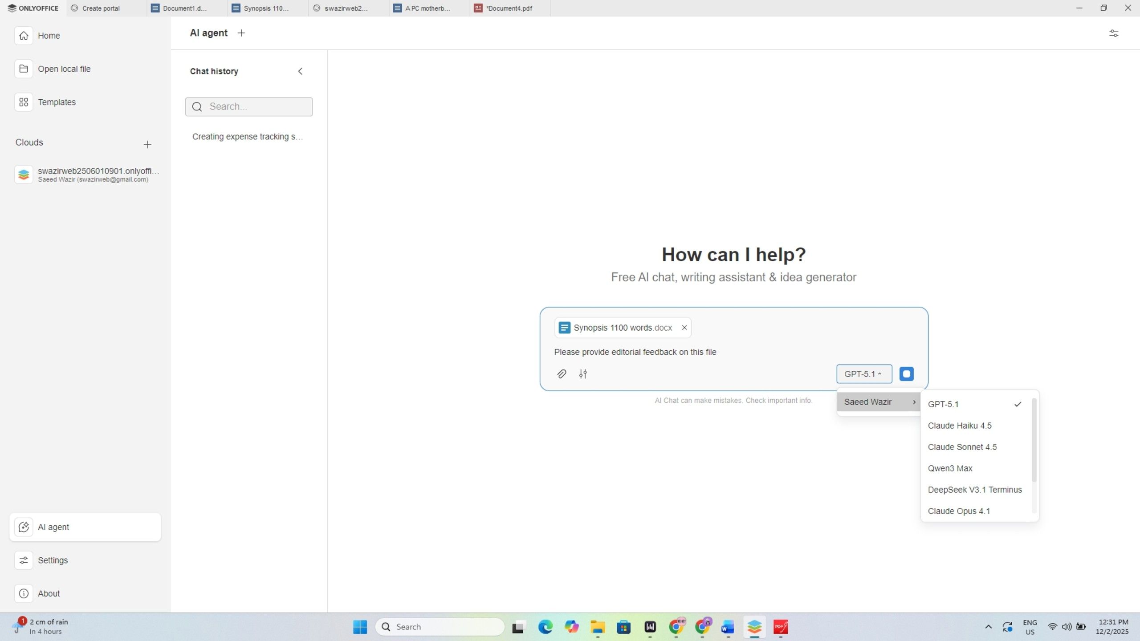Choose Qwen3 Max model
The width and height of the screenshot is (1140, 641).
975,468
